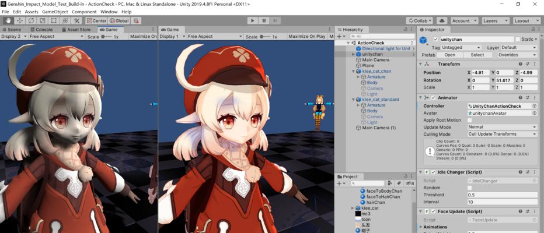Open the Display 1 dropdown
This screenshot has width=544, height=233.
pyautogui.click(x=172, y=36)
